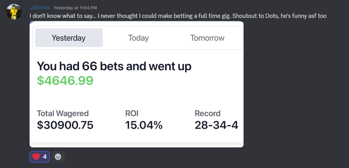The height and width of the screenshot is (168, 349).
Task: Select the Yesterday tab
Action: (69, 38)
